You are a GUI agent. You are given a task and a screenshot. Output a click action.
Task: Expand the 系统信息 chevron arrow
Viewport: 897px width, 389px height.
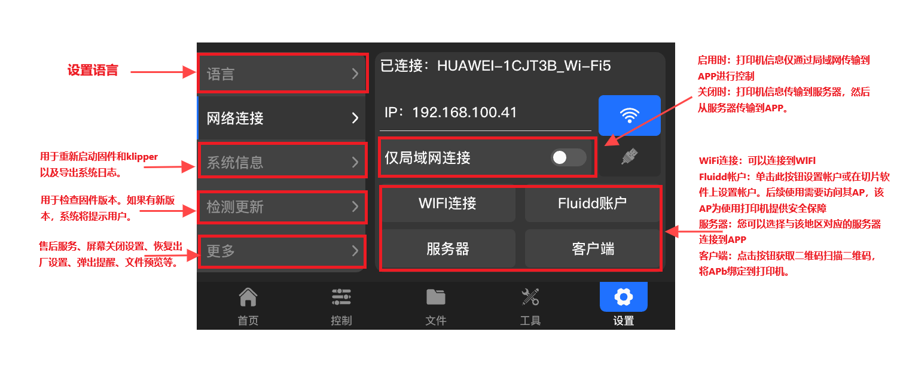click(355, 162)
